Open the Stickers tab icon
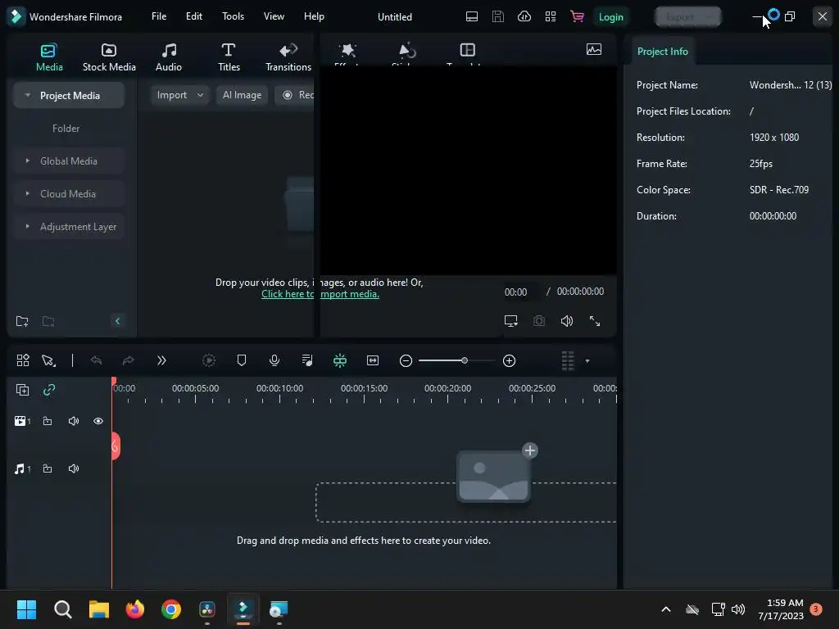839x629 pixels. [x=407, y=51]
